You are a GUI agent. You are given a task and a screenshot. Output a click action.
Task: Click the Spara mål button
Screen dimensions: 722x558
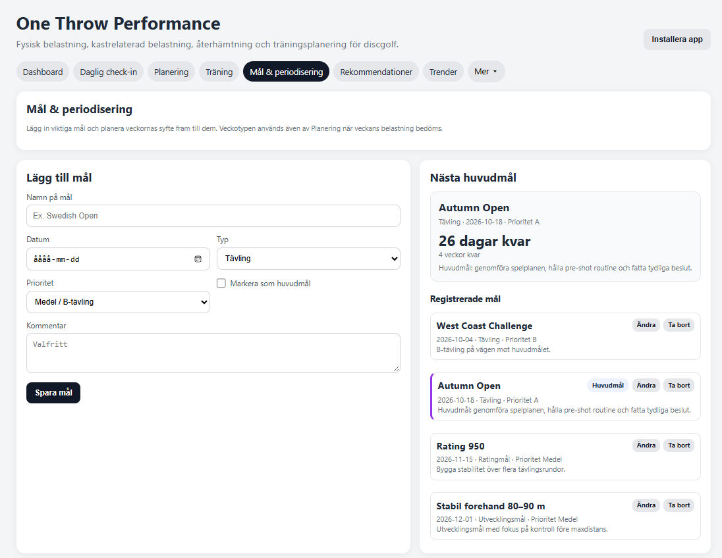tap(53, 393)
